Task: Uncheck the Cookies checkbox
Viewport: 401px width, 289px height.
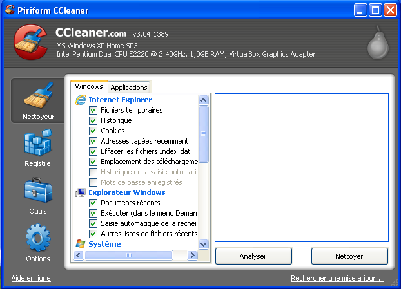Action: [x=93, y=131]
